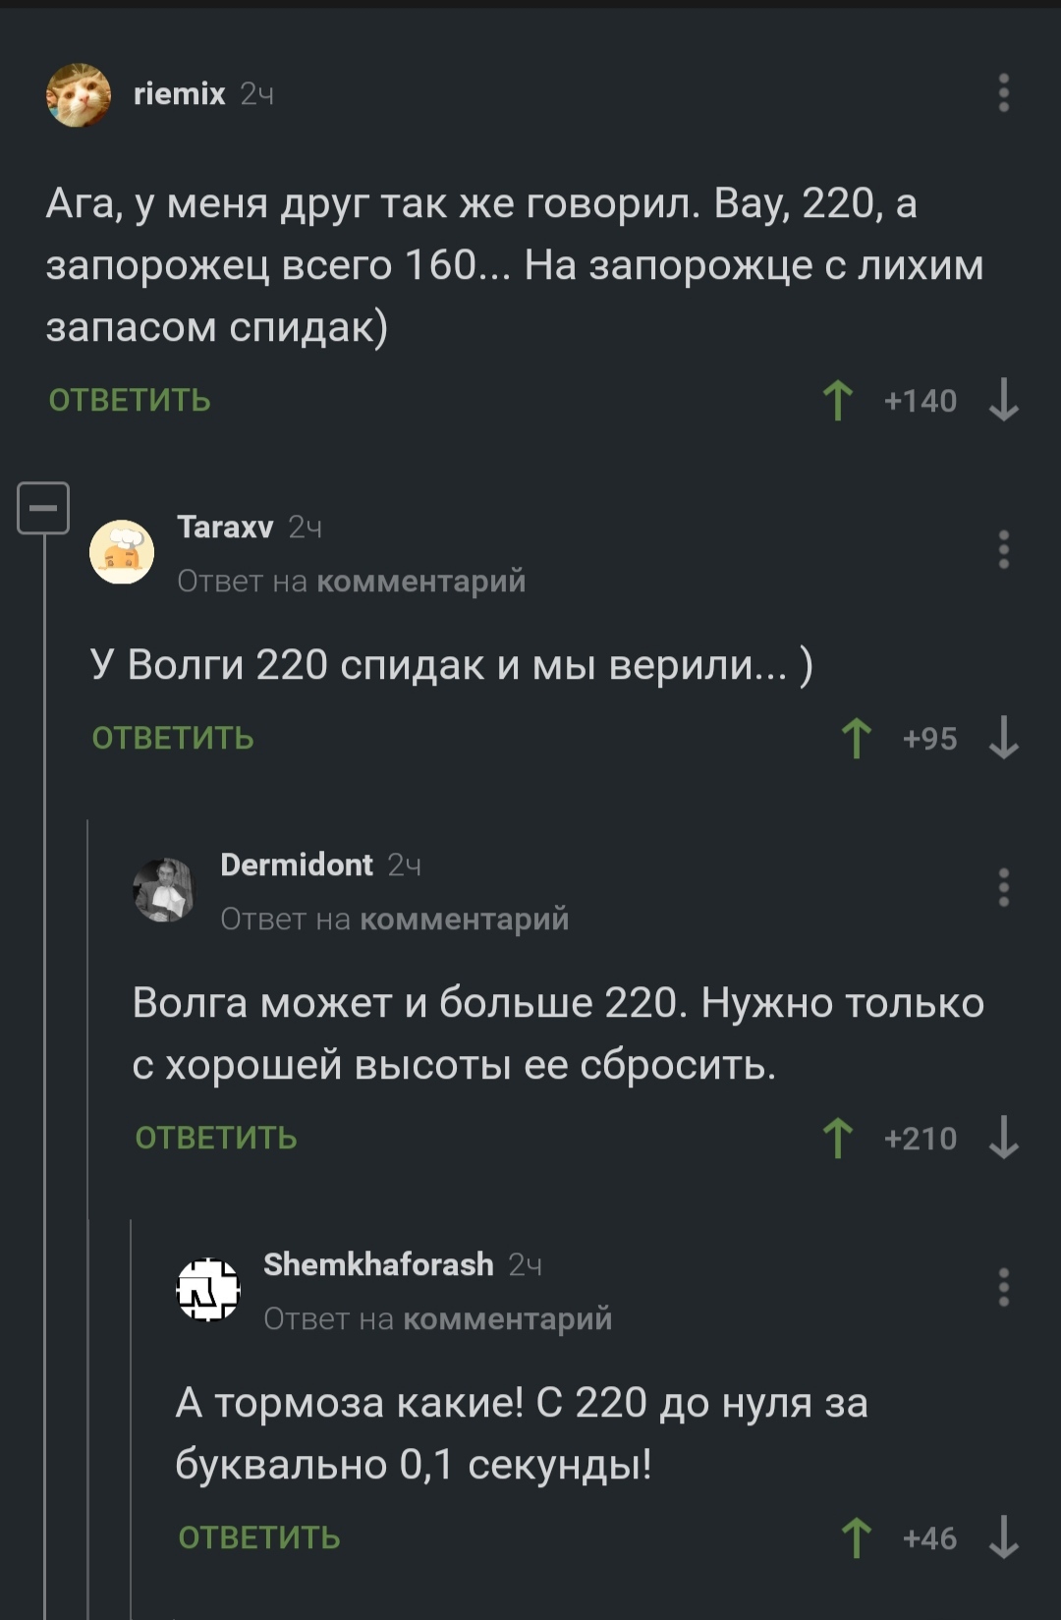Open three-dot menu on riemix's comment

click(x=1003, y=93)
